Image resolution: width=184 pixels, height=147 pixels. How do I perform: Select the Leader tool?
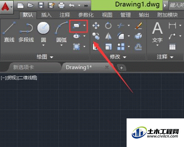click(x=172, y=36)
